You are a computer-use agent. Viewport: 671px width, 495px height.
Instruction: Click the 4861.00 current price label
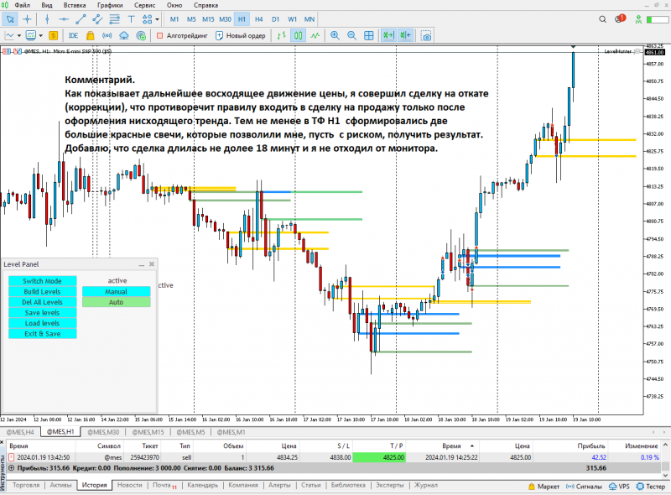point(655,52)
